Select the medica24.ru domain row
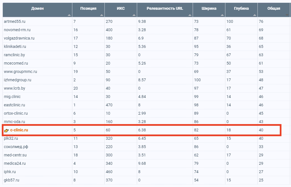The width and height of the screenshot is (291, 187). click(x=146, y=163)
